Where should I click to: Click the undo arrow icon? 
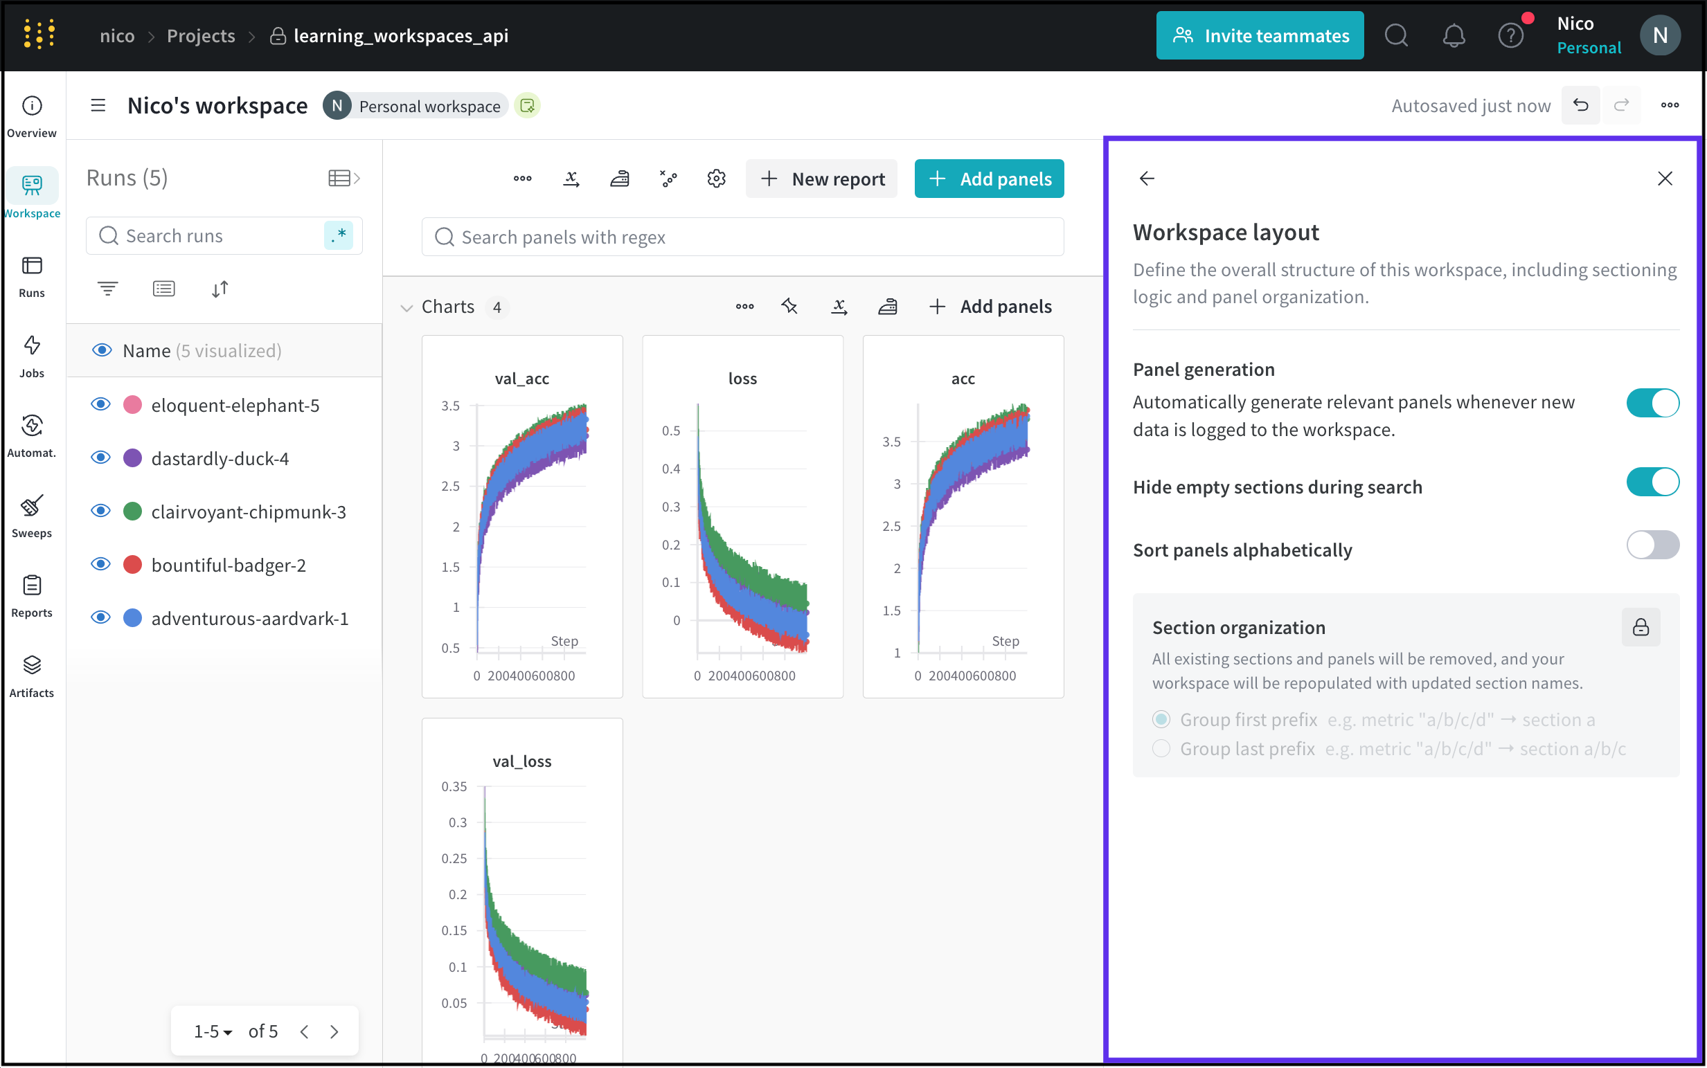click(1580, 105)
